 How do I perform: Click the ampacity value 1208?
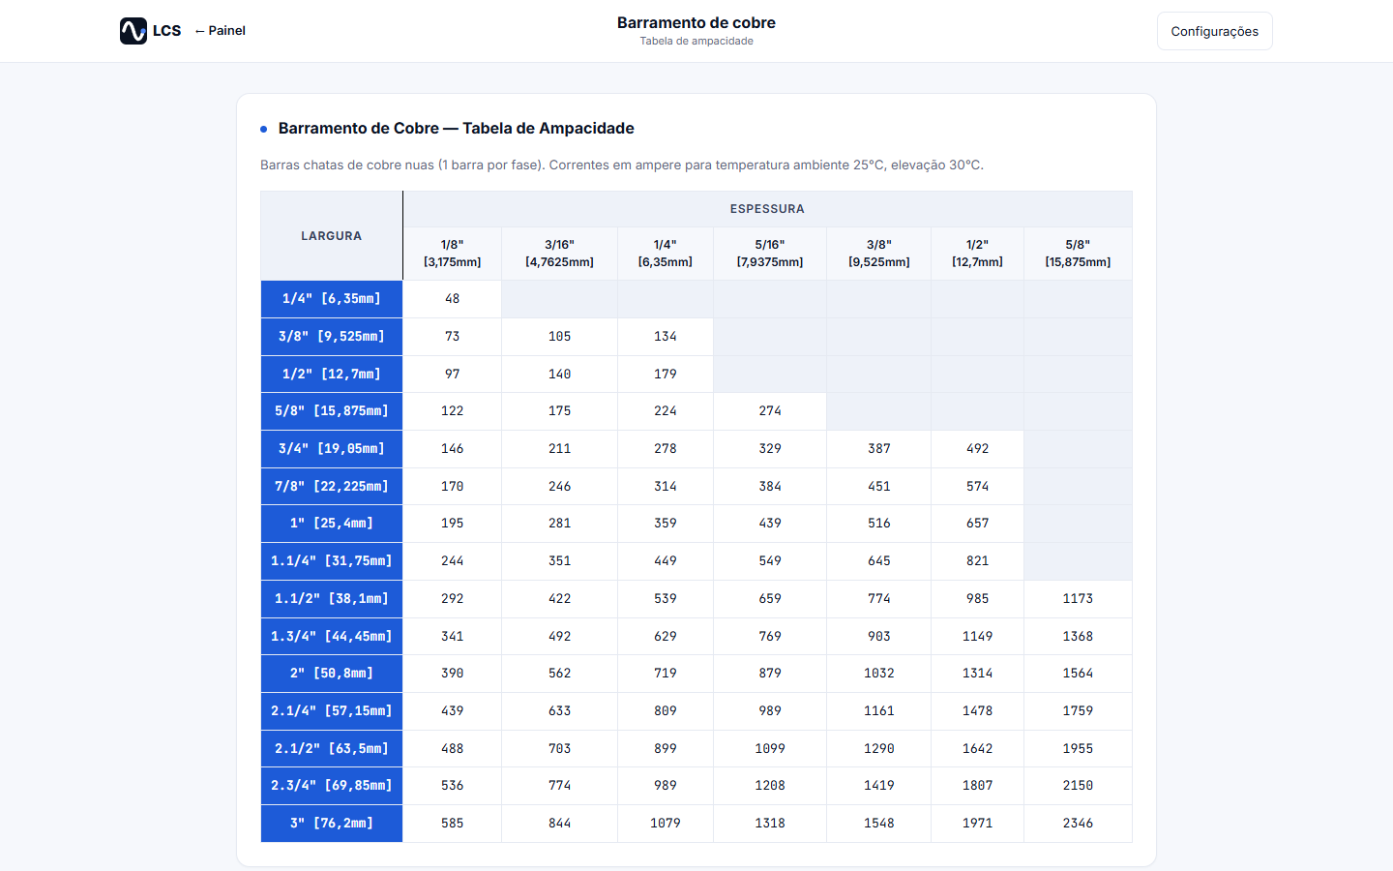[x=770, y=786]
